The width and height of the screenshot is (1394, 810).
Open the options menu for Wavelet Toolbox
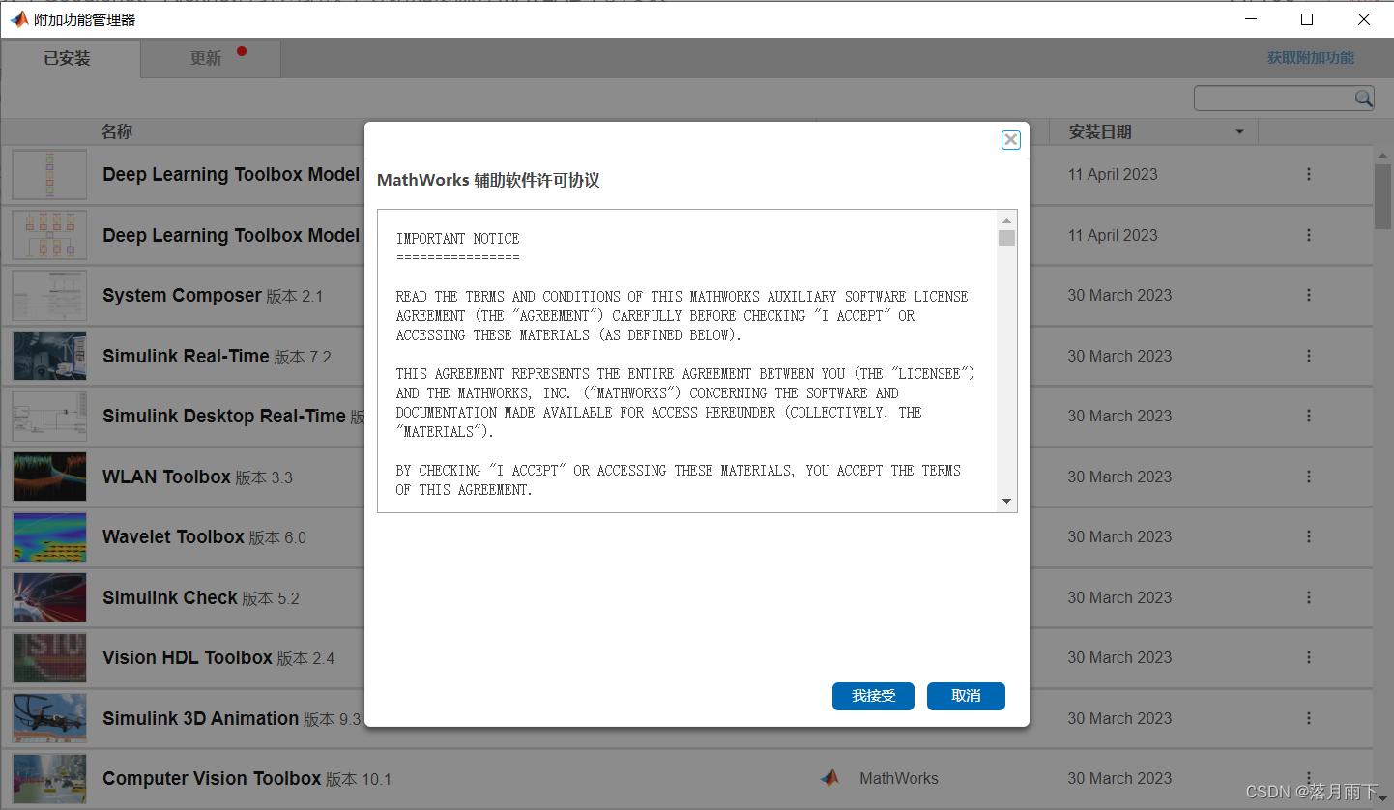(1309, 536)
